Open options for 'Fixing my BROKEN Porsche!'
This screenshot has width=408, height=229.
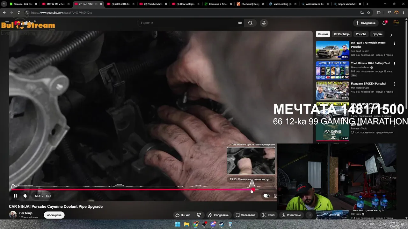[394, 84]
